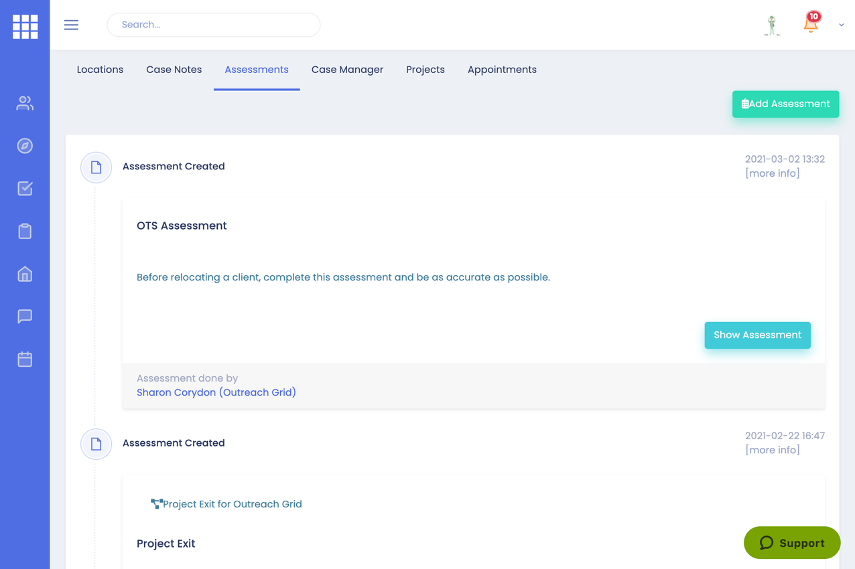Switch to the Locations tab
Screen dimensions: 855x569
coord(100,70)
